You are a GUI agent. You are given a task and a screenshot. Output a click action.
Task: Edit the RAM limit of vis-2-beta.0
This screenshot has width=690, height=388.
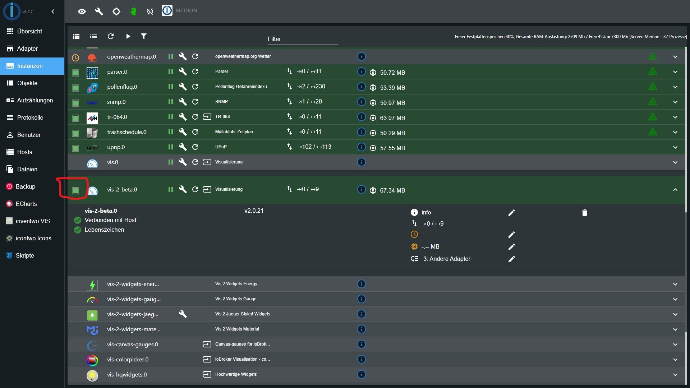tap(512, 247)
